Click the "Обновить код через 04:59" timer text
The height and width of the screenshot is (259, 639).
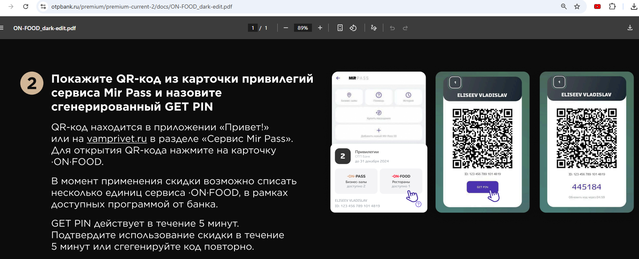(586, 197)
